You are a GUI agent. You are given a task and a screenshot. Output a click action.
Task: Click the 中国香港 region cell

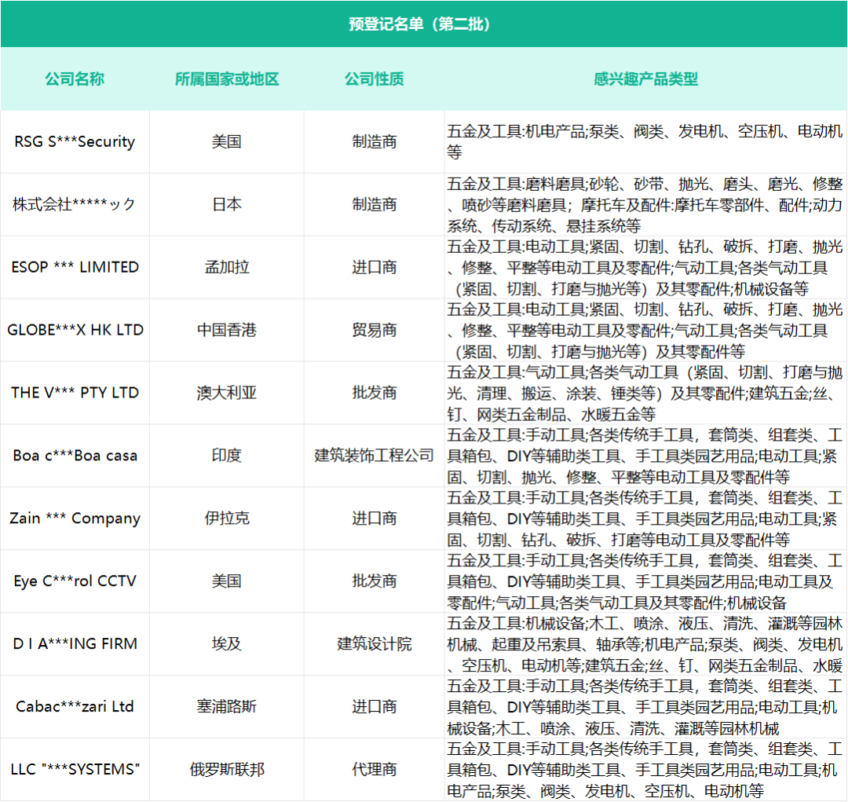pos(226,330)
